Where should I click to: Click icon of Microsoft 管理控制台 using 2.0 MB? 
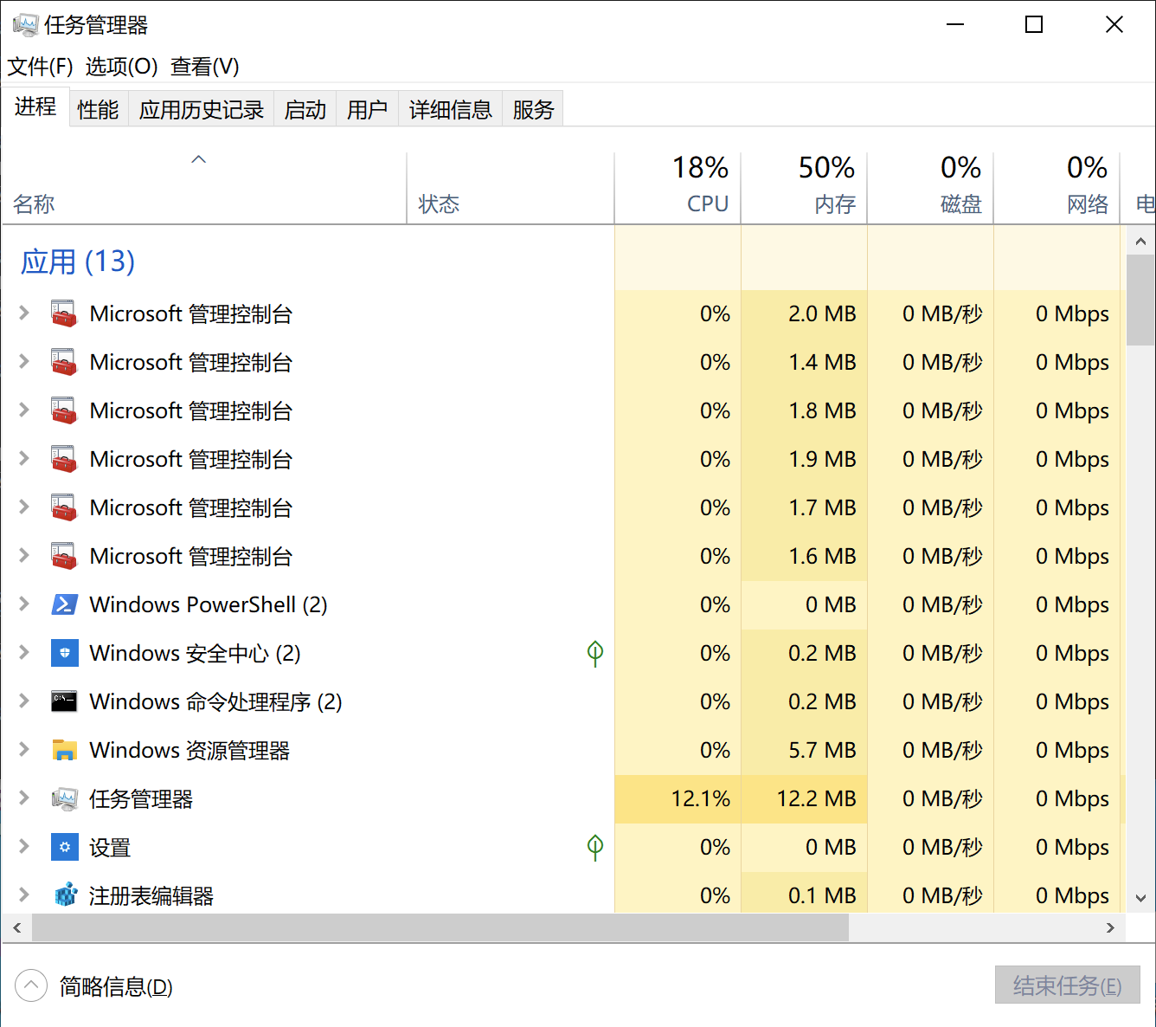click(64, 313)
